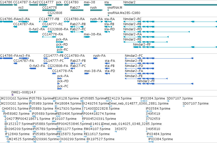Select the pck gene label

click(x=59, y=2)
